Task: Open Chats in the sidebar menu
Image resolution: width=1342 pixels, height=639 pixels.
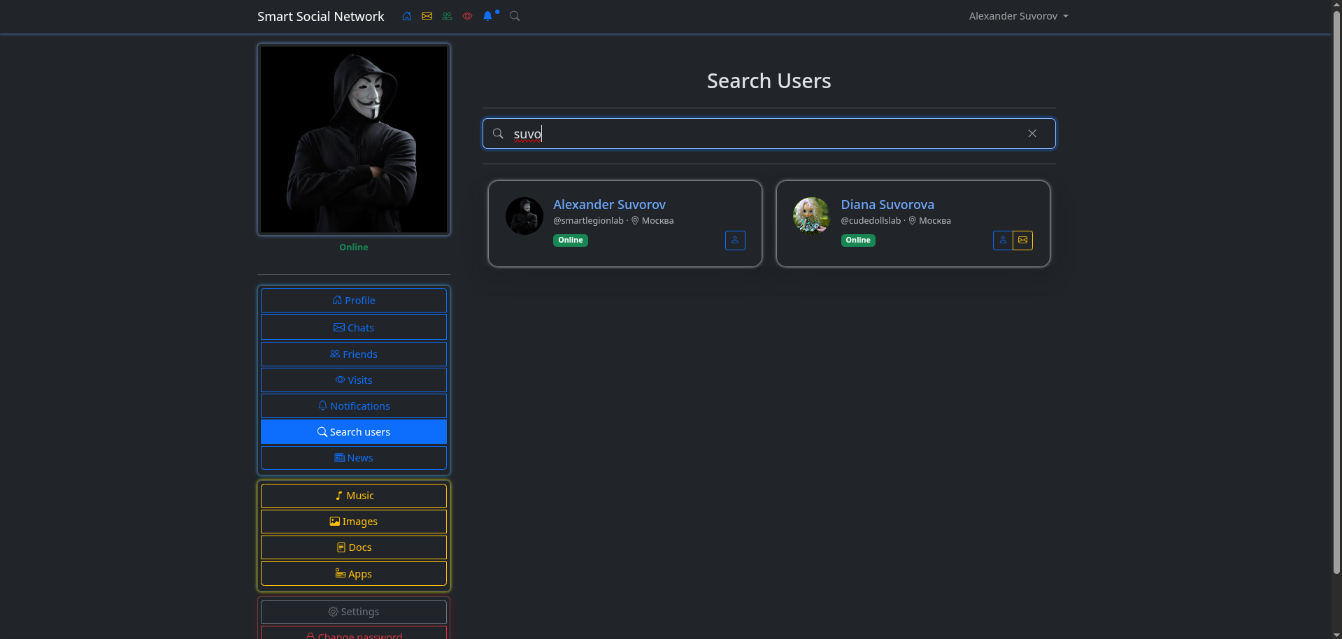Action: coord(354,327)
